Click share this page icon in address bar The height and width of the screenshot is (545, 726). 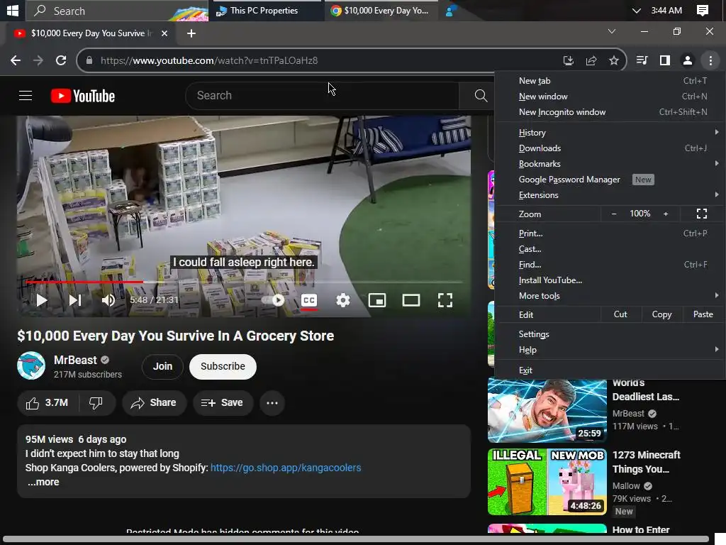(x=591, y=60)
